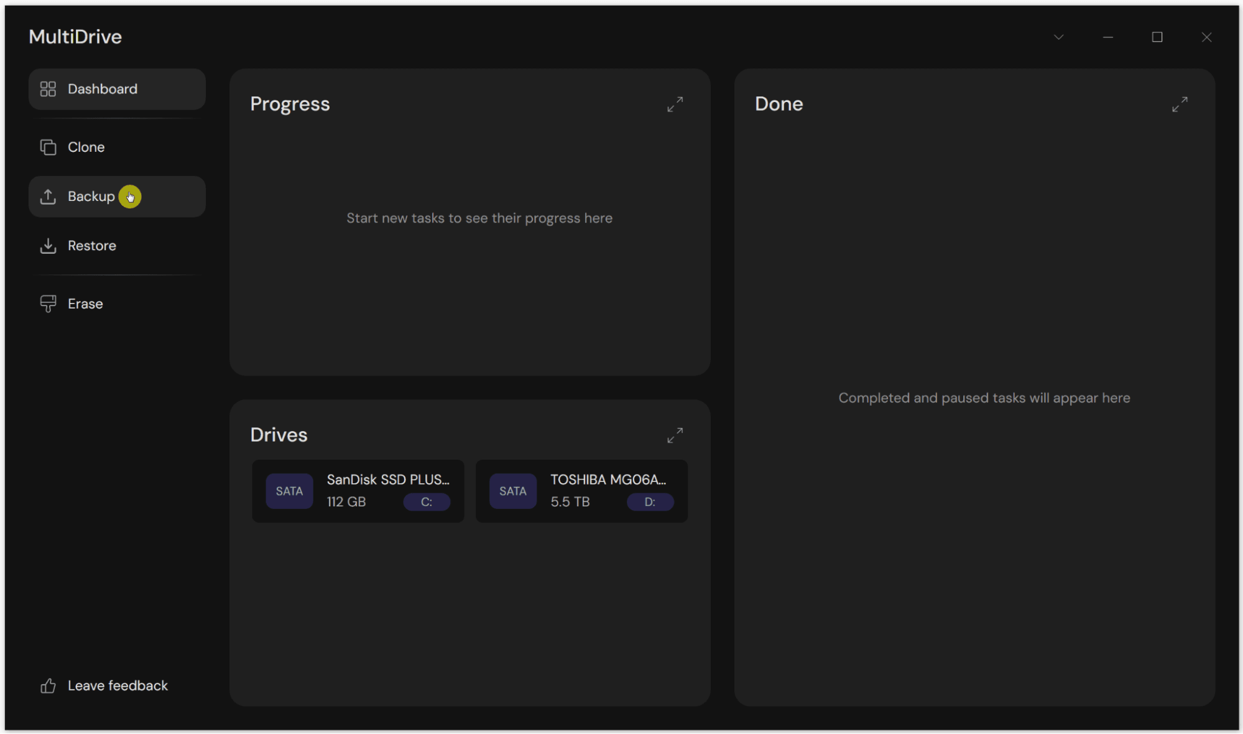Click the Restore download icon
1243x734 pixels.
pyautogui.click(x=48, y=246)
